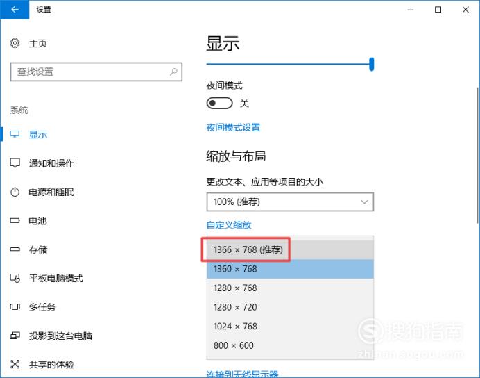The width and height of the screenshot is (480, 378).
Task: Toggle the night mode (夜间模式) switch
Action: pos(219,103)
